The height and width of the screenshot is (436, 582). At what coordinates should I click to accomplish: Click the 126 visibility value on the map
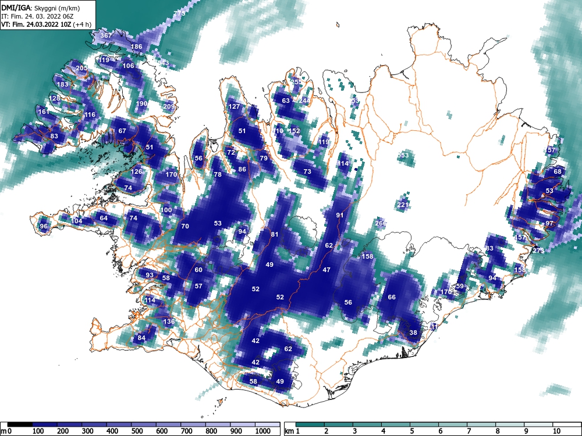pos(137,171)
